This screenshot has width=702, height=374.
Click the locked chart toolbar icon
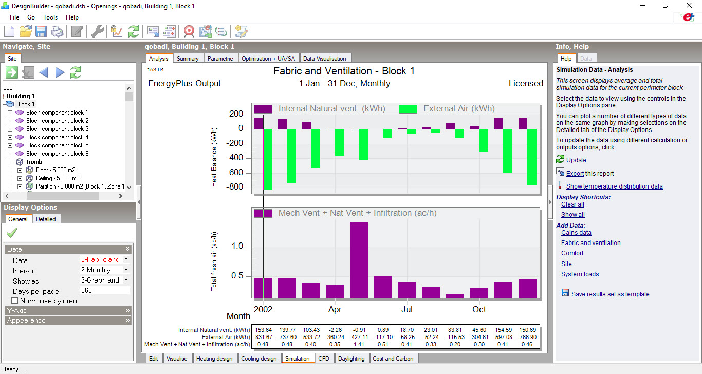(x=117, y=31)
